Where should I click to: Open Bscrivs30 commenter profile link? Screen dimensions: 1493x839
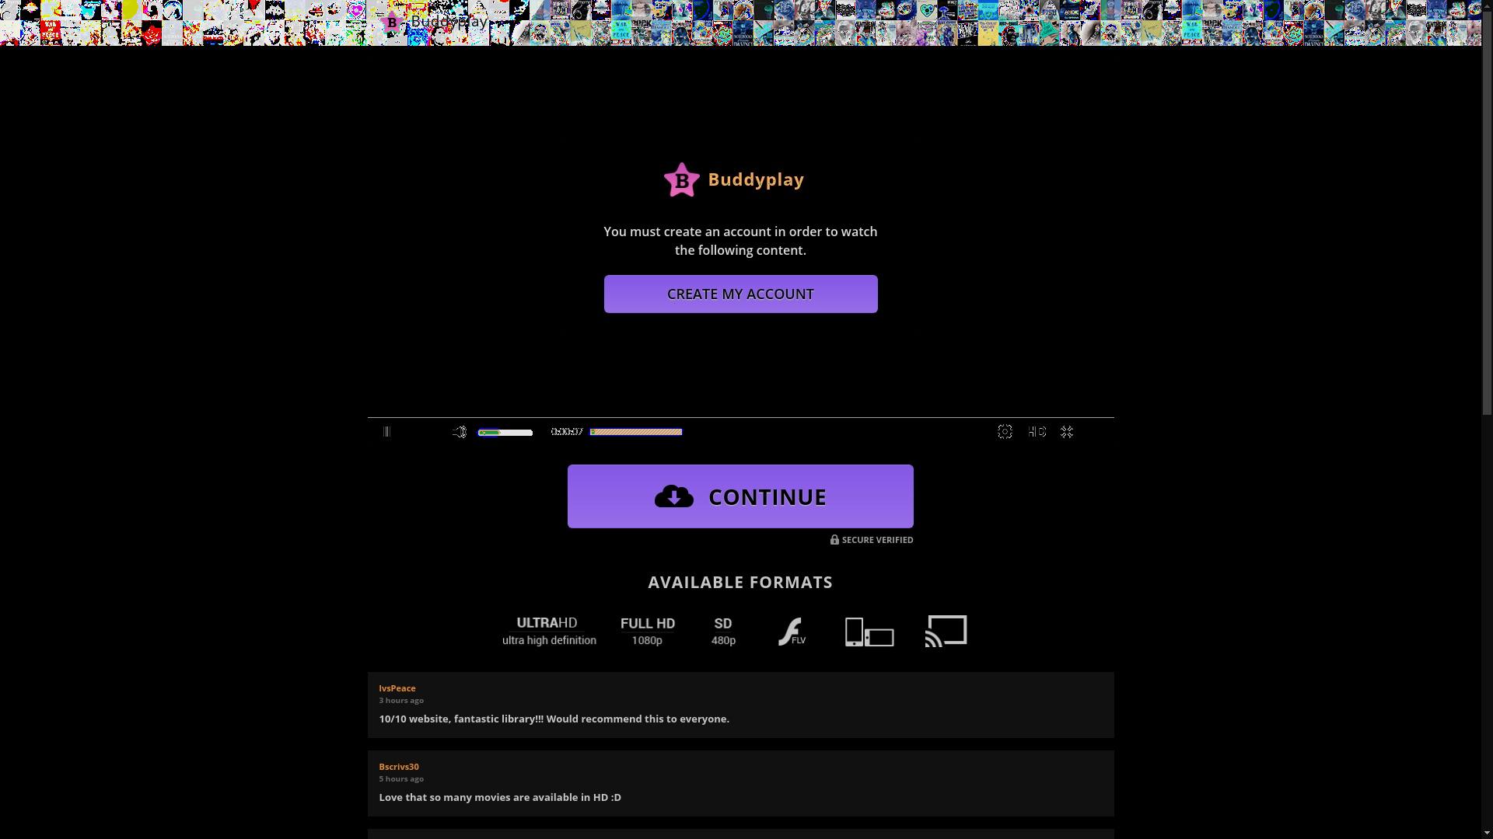[x=399, y=767]
